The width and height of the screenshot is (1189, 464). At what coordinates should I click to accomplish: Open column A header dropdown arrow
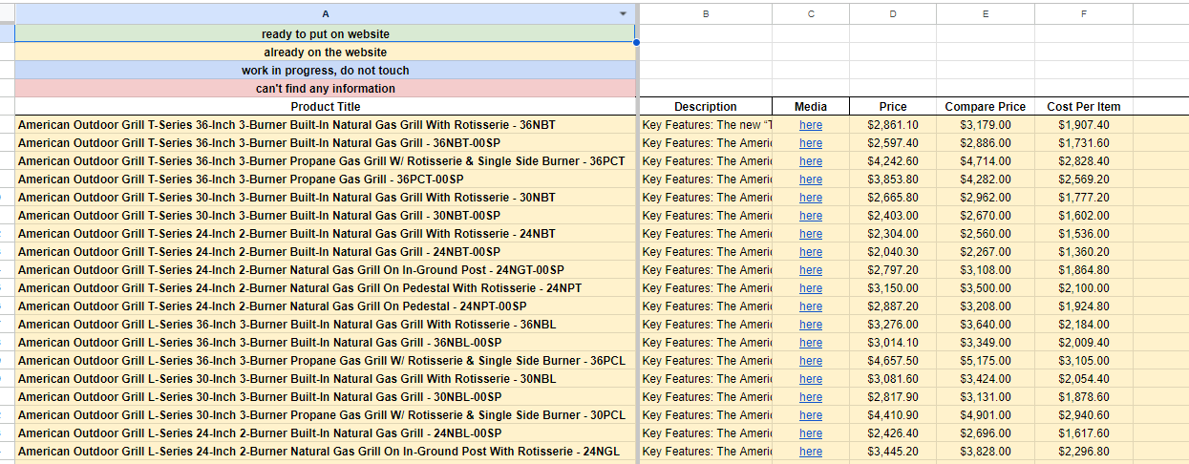(624, 13)
